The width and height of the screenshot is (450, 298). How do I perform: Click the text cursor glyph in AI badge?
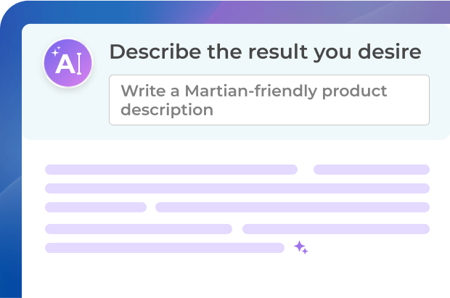coord(77,65)
